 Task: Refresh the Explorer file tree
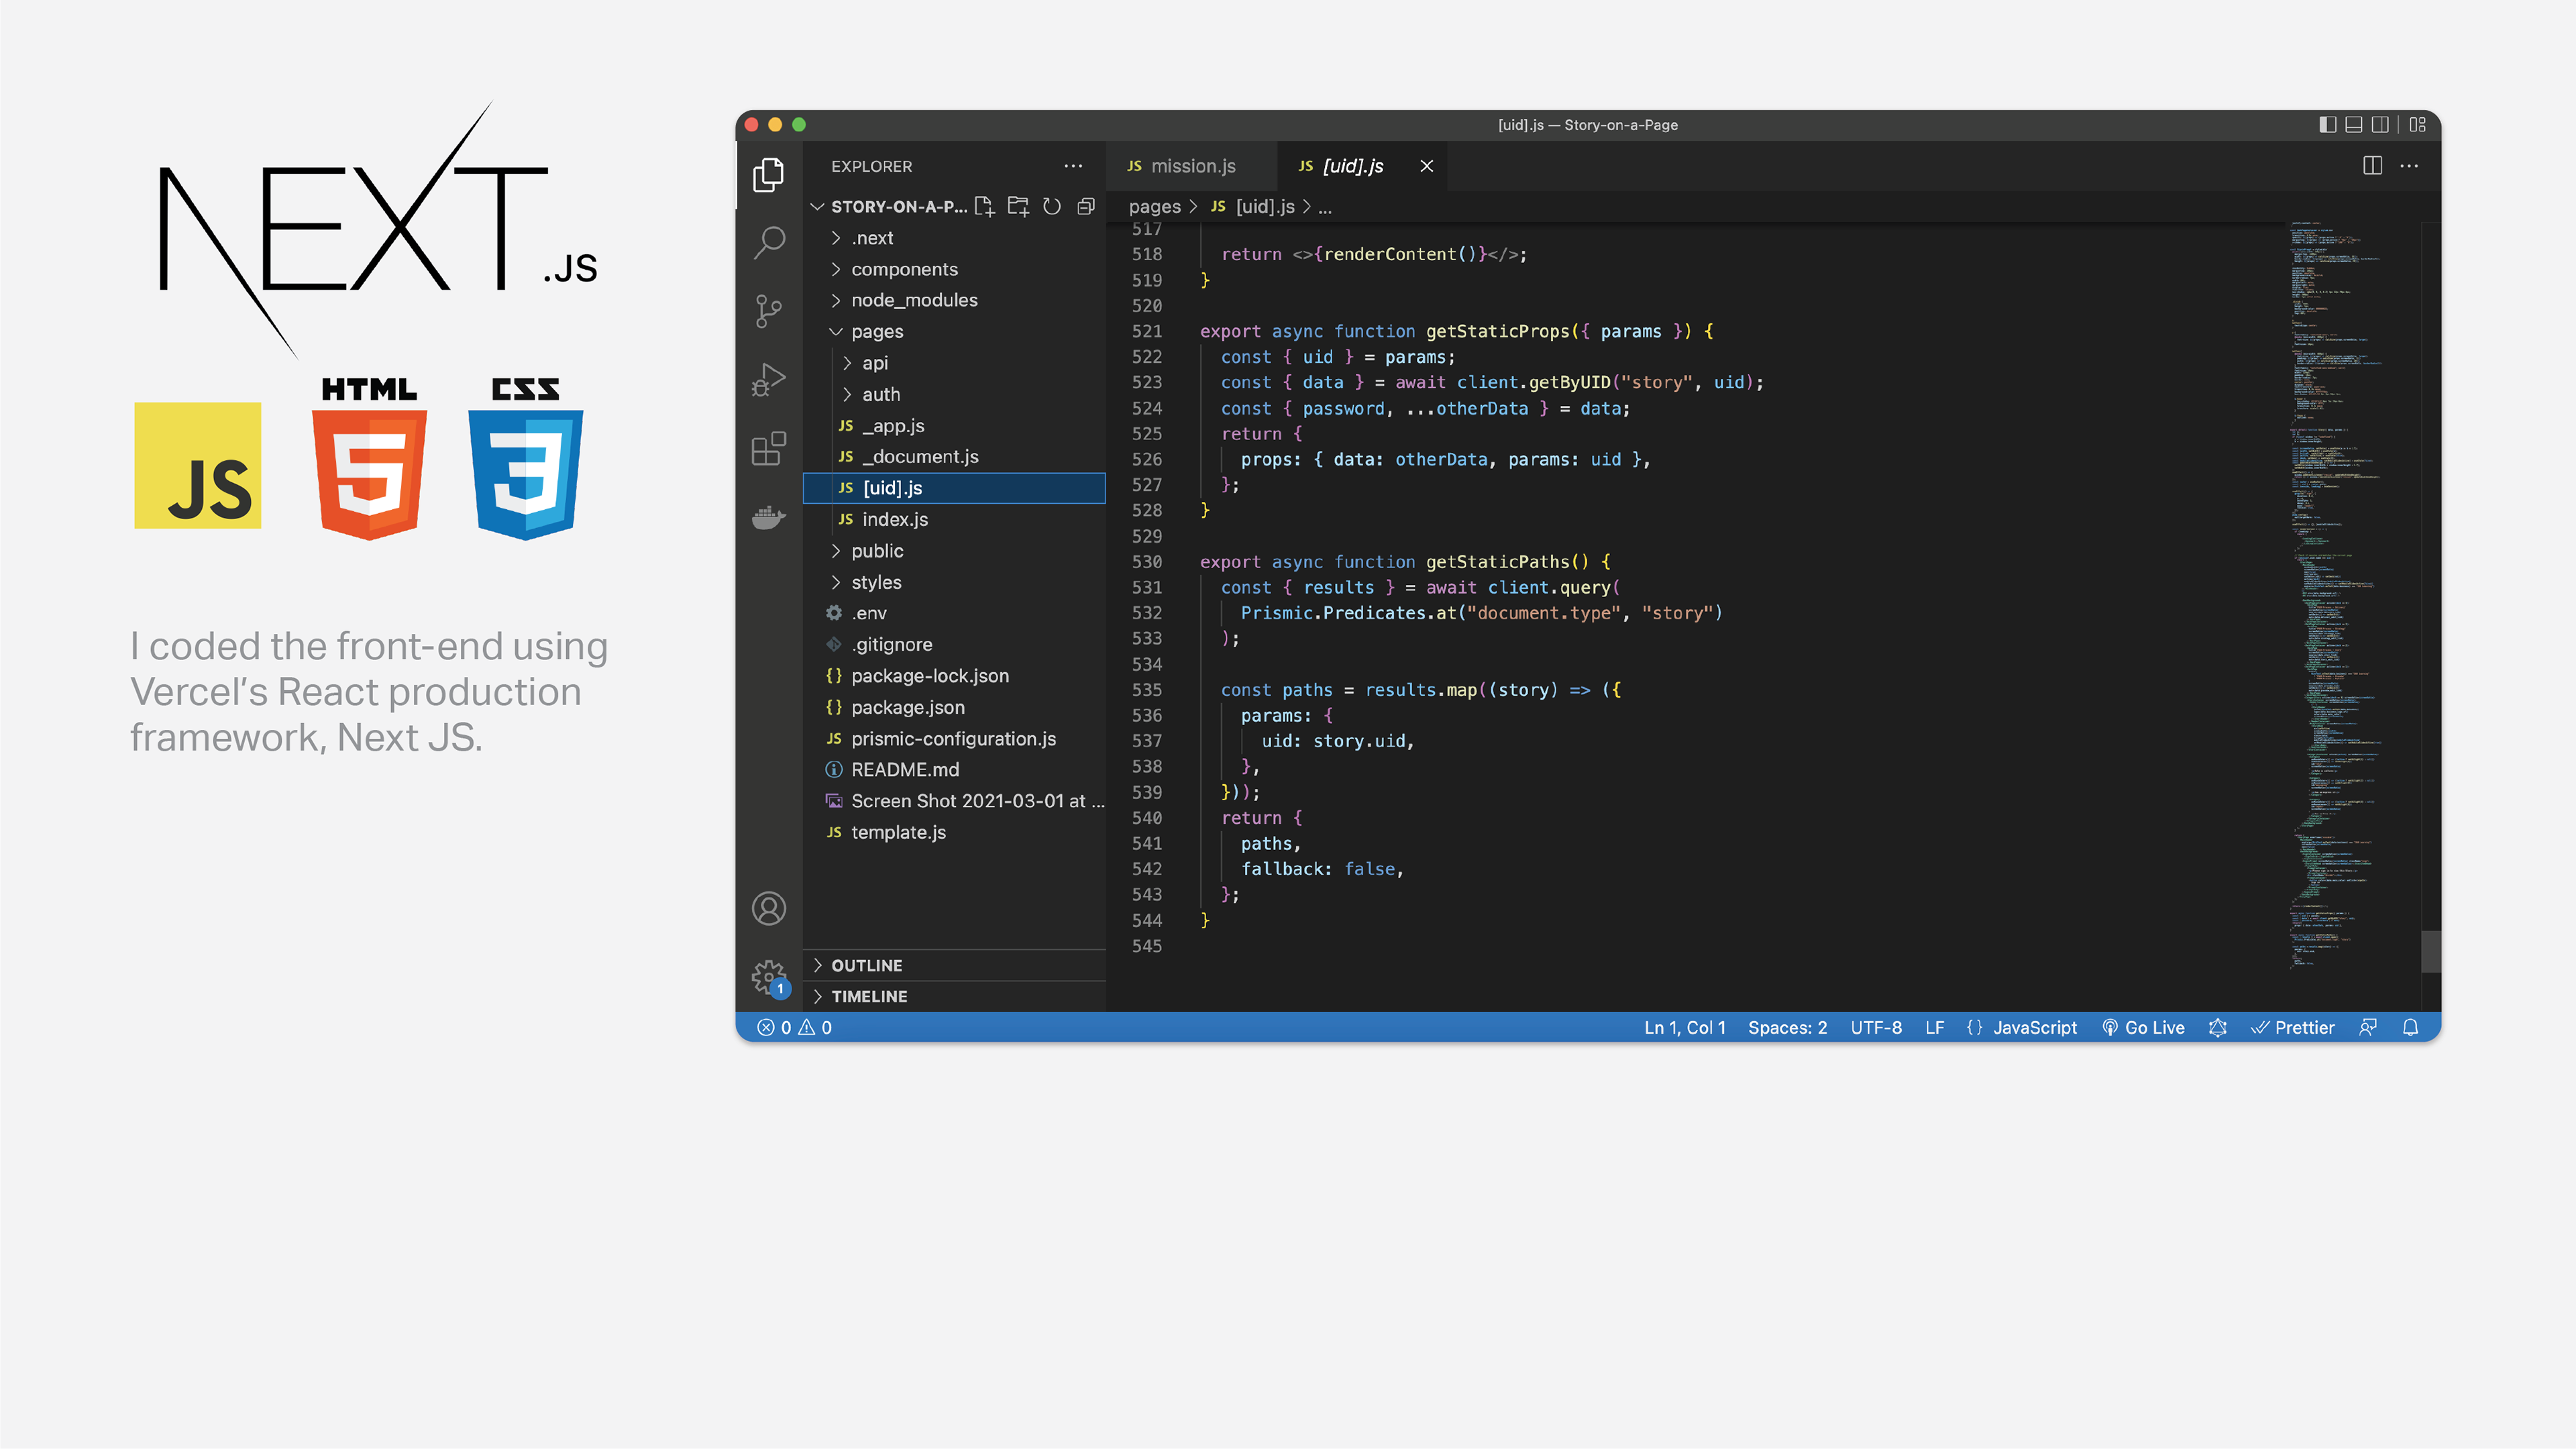[x=1052, y=206]
